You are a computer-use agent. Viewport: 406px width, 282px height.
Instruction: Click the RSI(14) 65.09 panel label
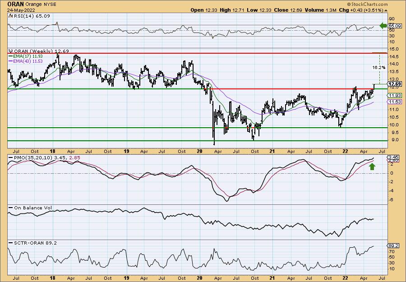(31, 16)
